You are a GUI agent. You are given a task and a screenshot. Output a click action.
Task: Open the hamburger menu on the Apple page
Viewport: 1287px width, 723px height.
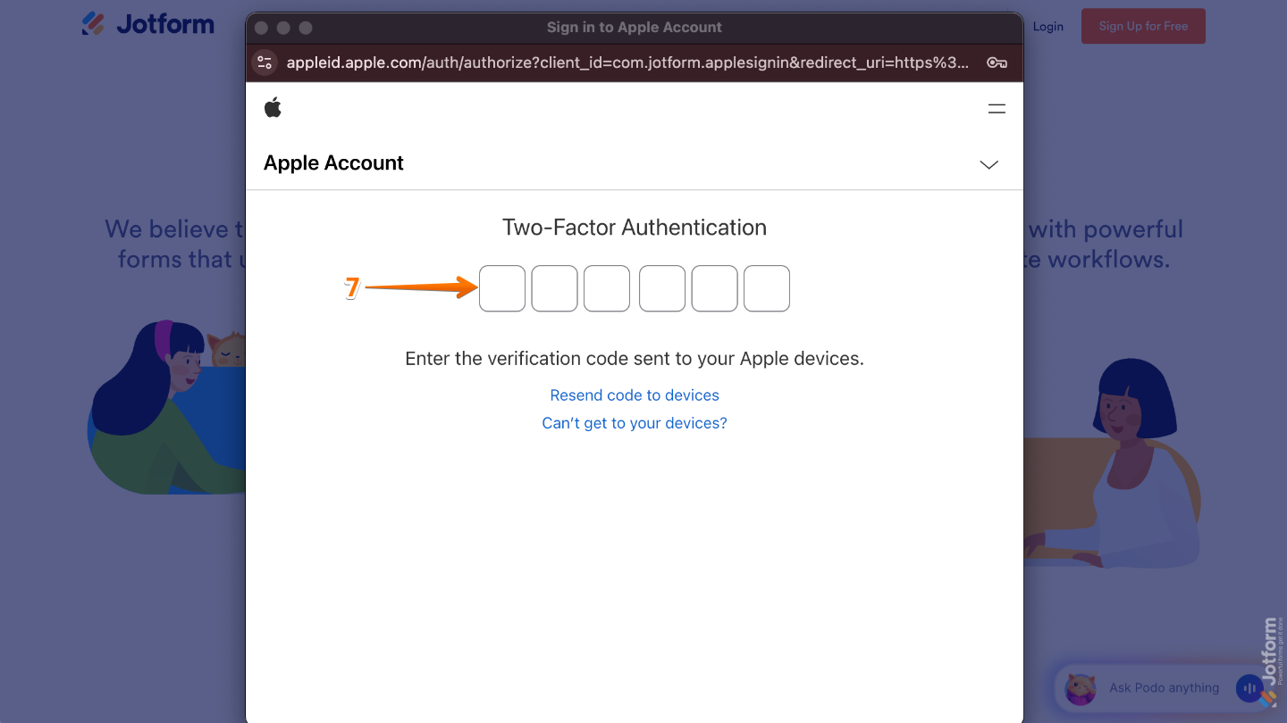[x=997, y=108]
